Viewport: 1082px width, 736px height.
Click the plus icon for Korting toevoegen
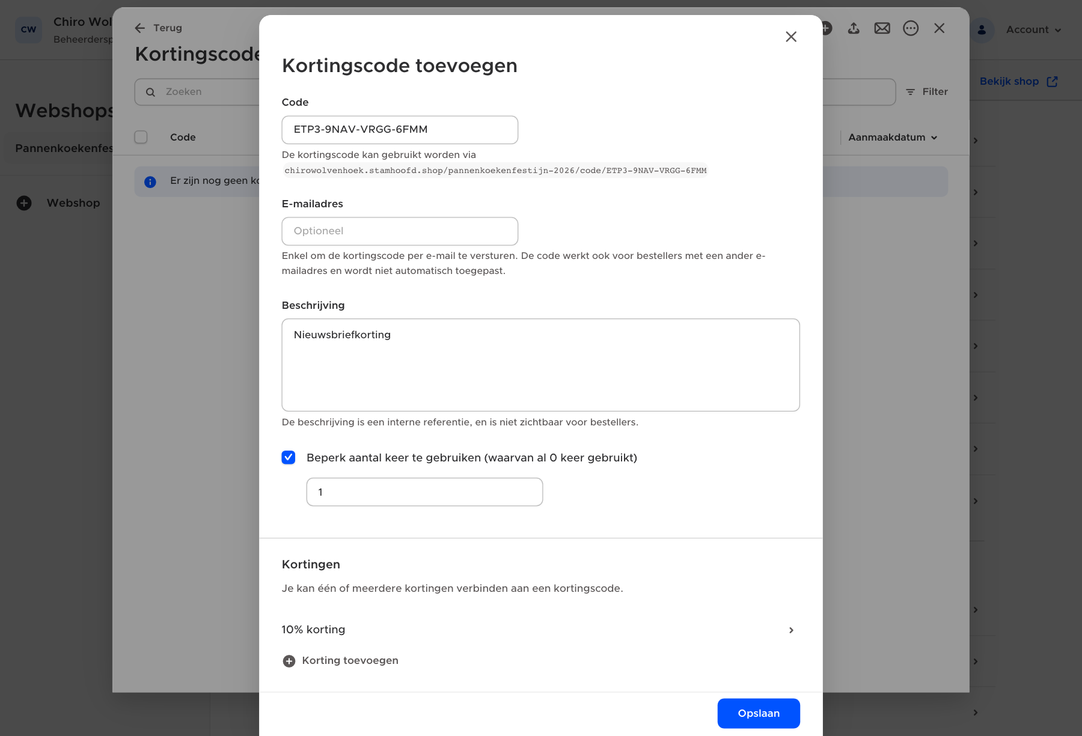[x=289, y=661]
